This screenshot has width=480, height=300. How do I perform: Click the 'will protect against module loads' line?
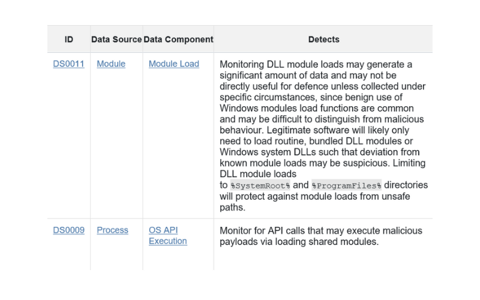(x=314, y=196)
